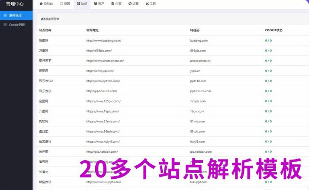Select the 全图网 site name

[43, 101]
